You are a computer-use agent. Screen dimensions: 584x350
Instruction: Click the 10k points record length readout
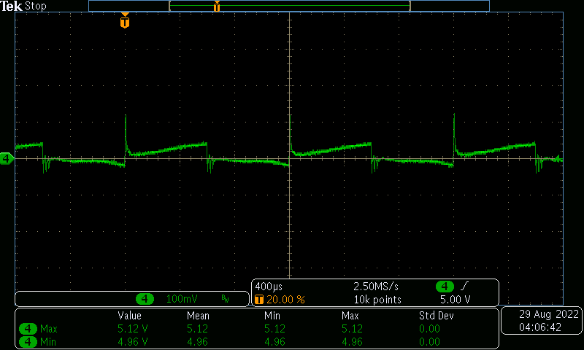(377, 300)
